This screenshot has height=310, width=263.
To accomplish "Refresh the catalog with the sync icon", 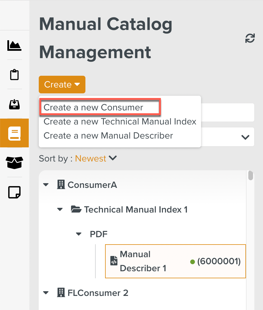I will pos(250,38).
